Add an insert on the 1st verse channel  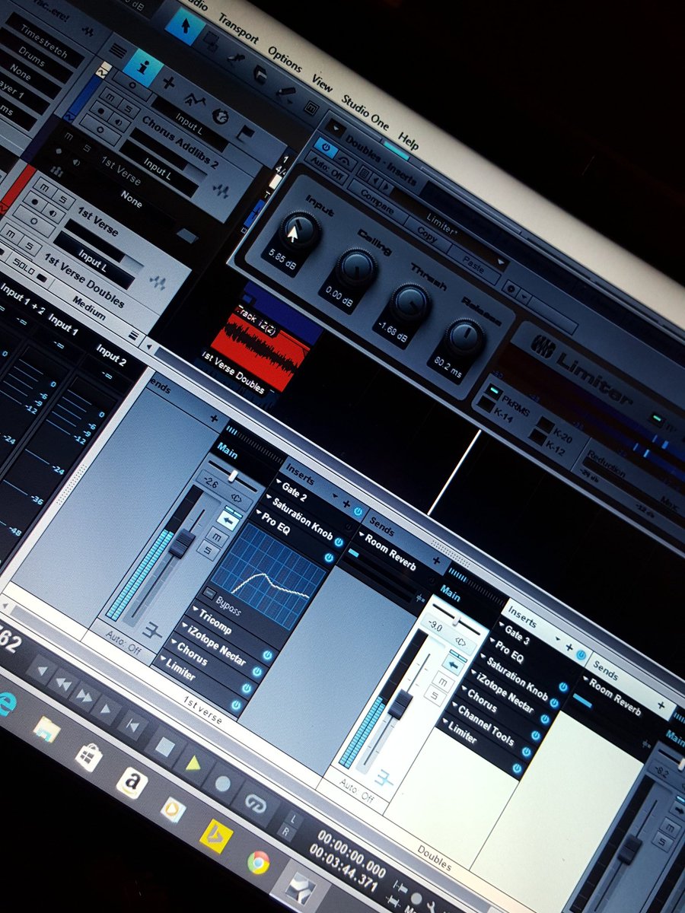click(x=346, y=504)
